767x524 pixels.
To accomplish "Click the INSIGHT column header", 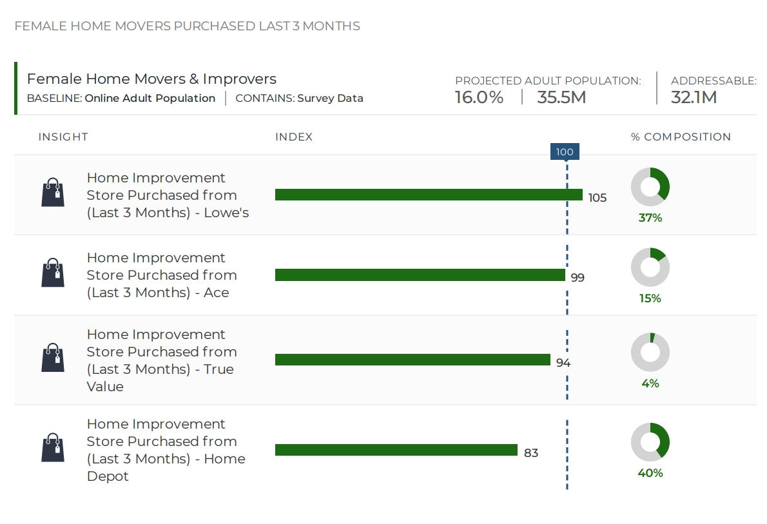I will (63, 137).
